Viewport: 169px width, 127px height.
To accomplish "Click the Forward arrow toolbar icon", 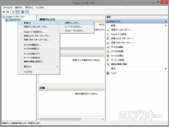I will tap(8, 12).
